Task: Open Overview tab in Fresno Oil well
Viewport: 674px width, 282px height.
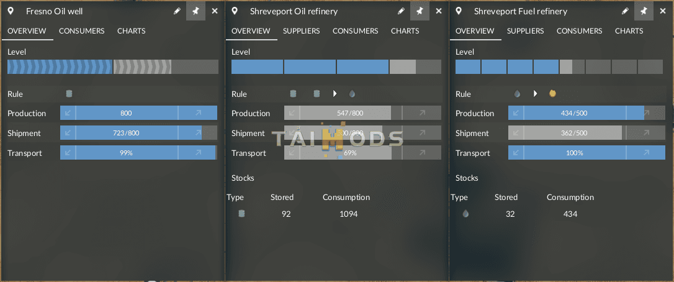Action: click(x=27, y=31)
